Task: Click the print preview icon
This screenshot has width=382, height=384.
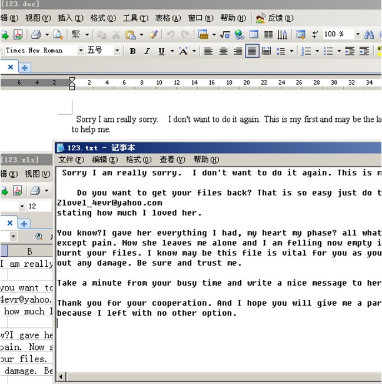Action: (x=58, y=35)
